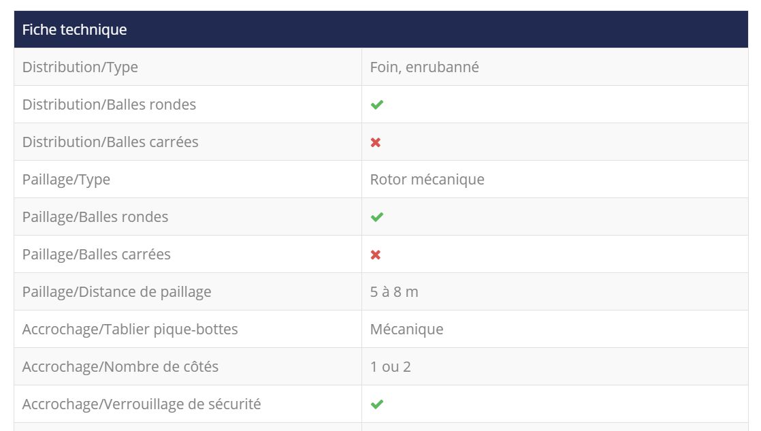
Task: Click the Accrochage/Nombre de côtés label
Action: (120, 367)
